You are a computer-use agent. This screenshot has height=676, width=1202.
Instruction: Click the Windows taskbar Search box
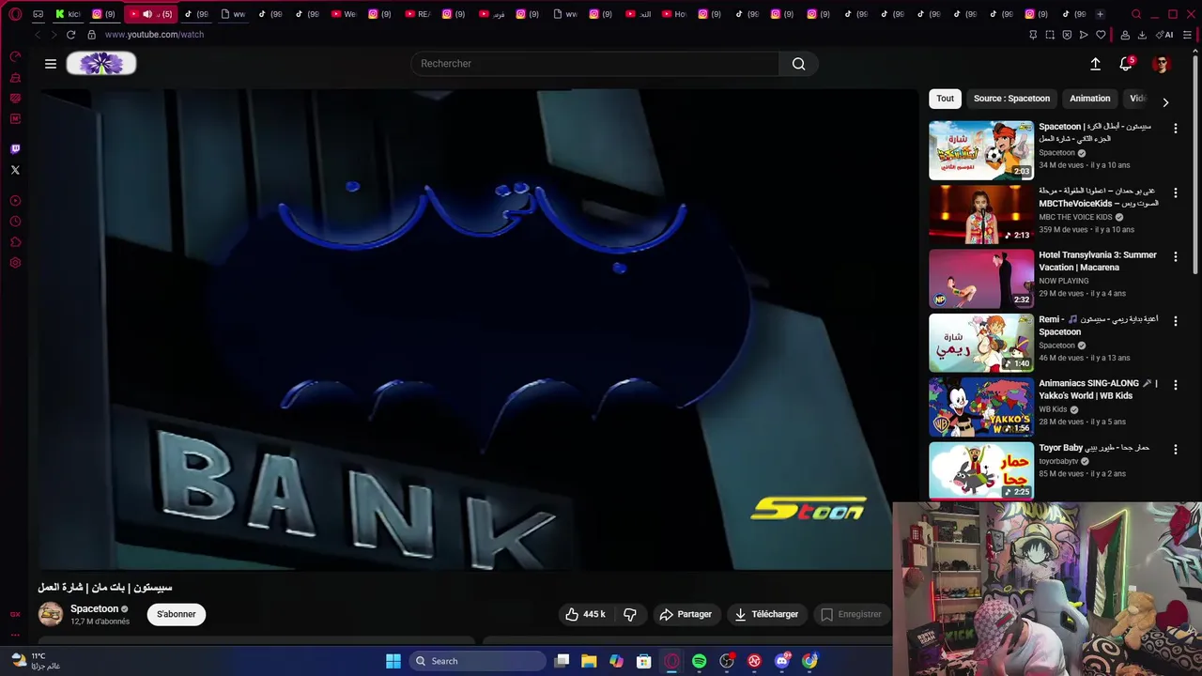tap(478, 661)
